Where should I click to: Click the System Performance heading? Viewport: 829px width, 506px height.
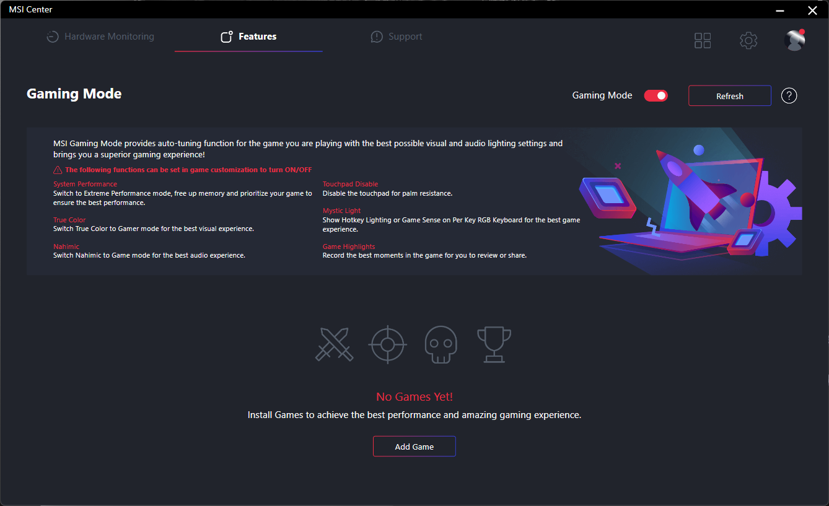coord(85,184)
